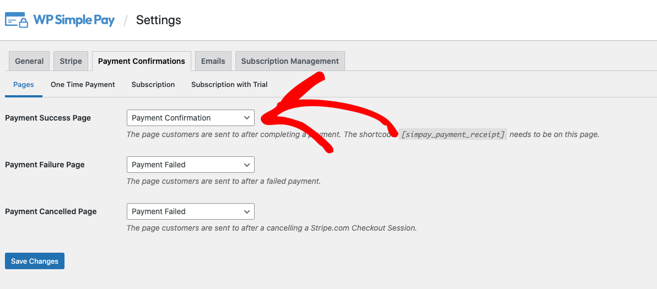
Task: Select the Payment Confirmations tab
Action: pyautogui.click(x=142, y=61)
